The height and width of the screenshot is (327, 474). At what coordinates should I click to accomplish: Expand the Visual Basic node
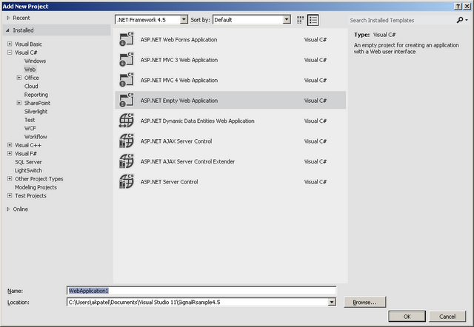tap(10, 44)
